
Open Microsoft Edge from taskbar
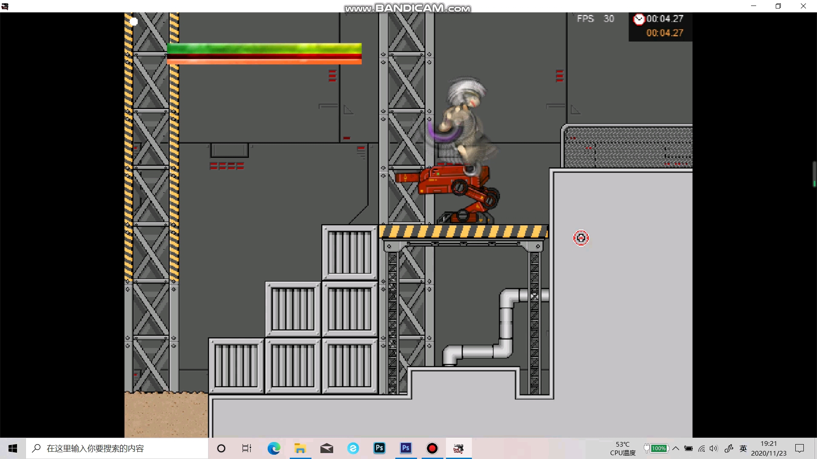click(x=274, y=448)
